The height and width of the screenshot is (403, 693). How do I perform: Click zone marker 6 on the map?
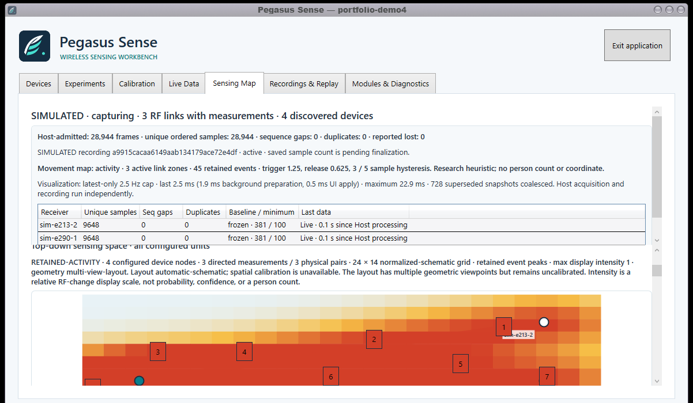[x=331, y=377]
